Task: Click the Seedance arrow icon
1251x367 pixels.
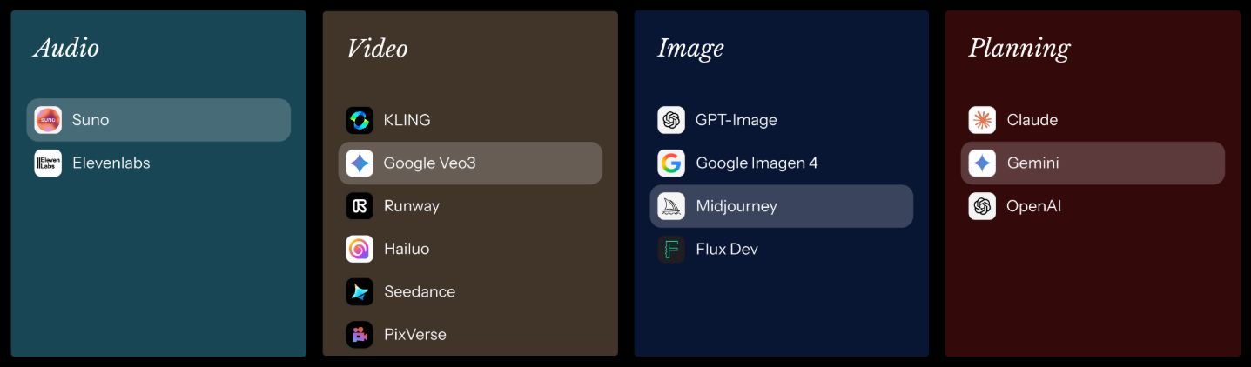Action: coord(360,291)
